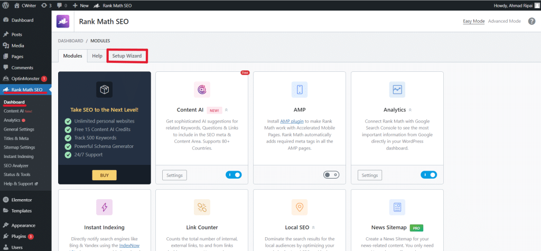Open Plugins in the sidebar
This screenshot has width=541, height=251.
[x=18, y=237]
